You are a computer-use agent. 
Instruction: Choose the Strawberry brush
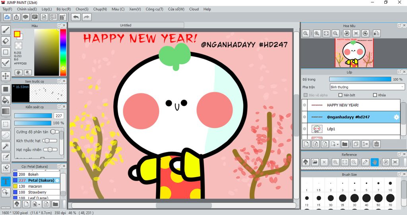click(x=36, y=192)
